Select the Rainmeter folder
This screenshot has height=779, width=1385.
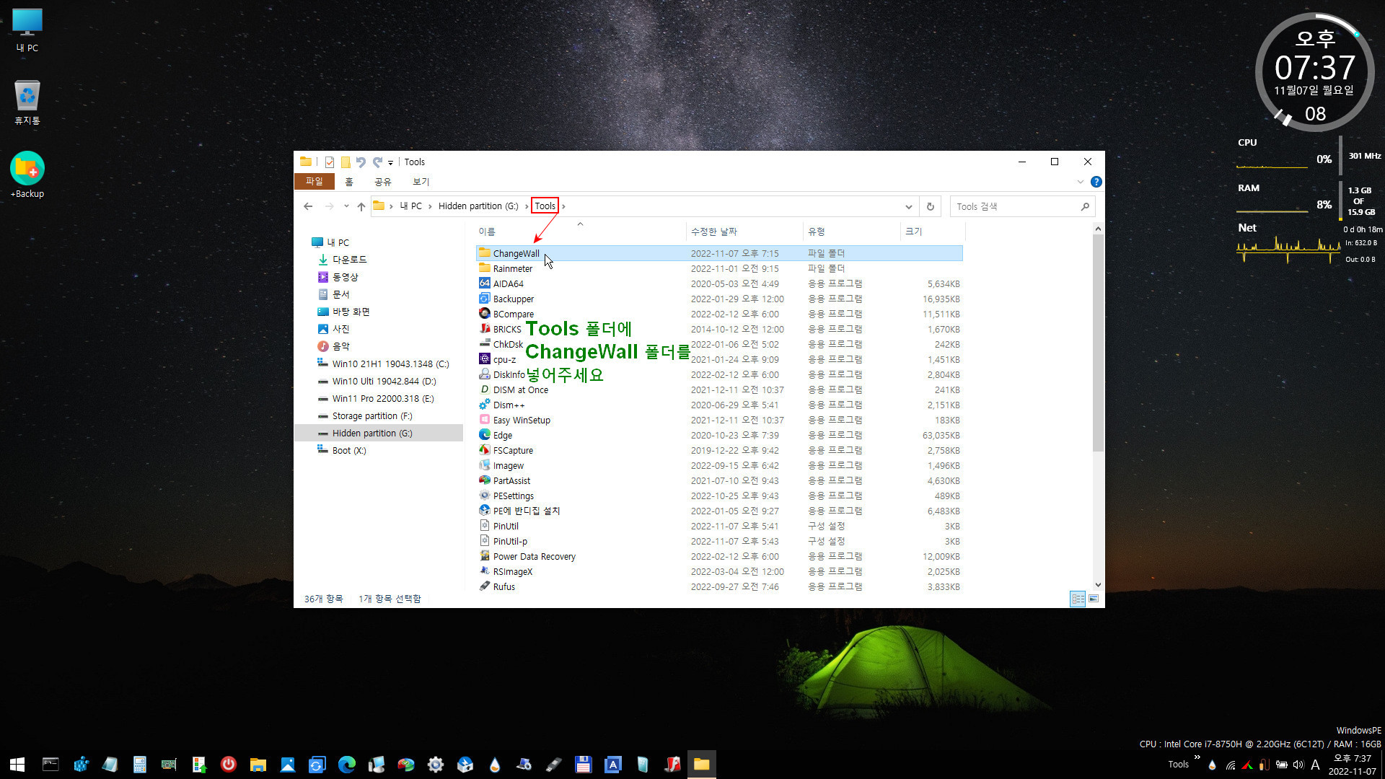719,268
